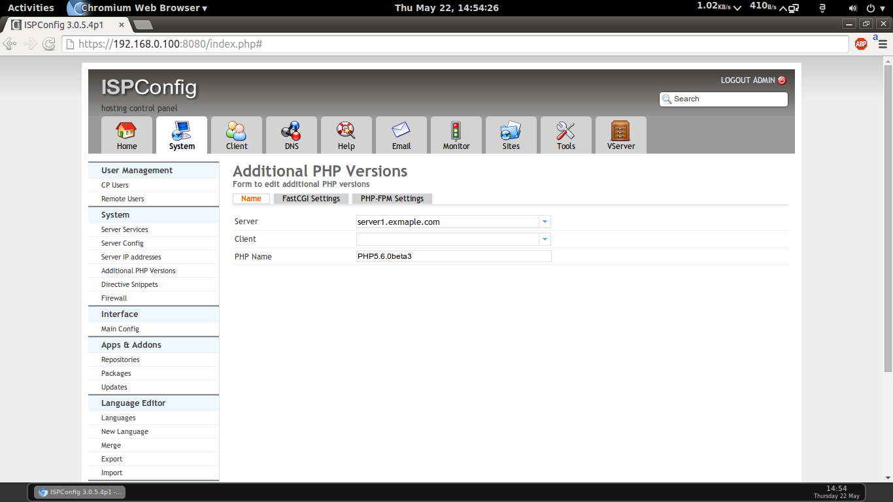Open the clock in top panel
This screenshot has width=893, height=502.
pyautogui.click(x=446, y=8)
